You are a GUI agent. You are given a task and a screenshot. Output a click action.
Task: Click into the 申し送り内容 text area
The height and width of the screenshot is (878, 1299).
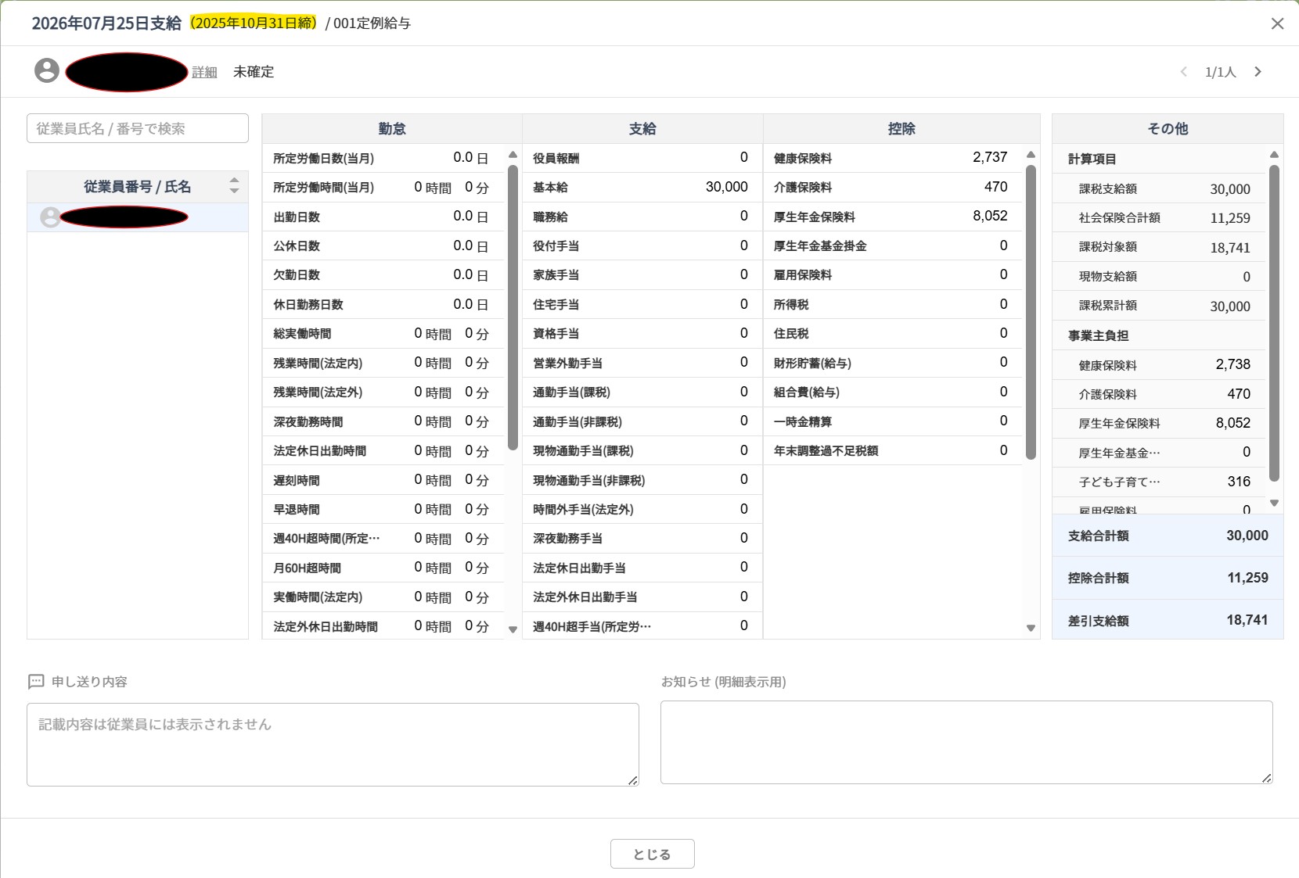pos(333,744)
